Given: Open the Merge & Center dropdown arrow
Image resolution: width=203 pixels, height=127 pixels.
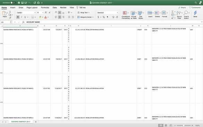Looking at the screenshot, I should [93, 17].
